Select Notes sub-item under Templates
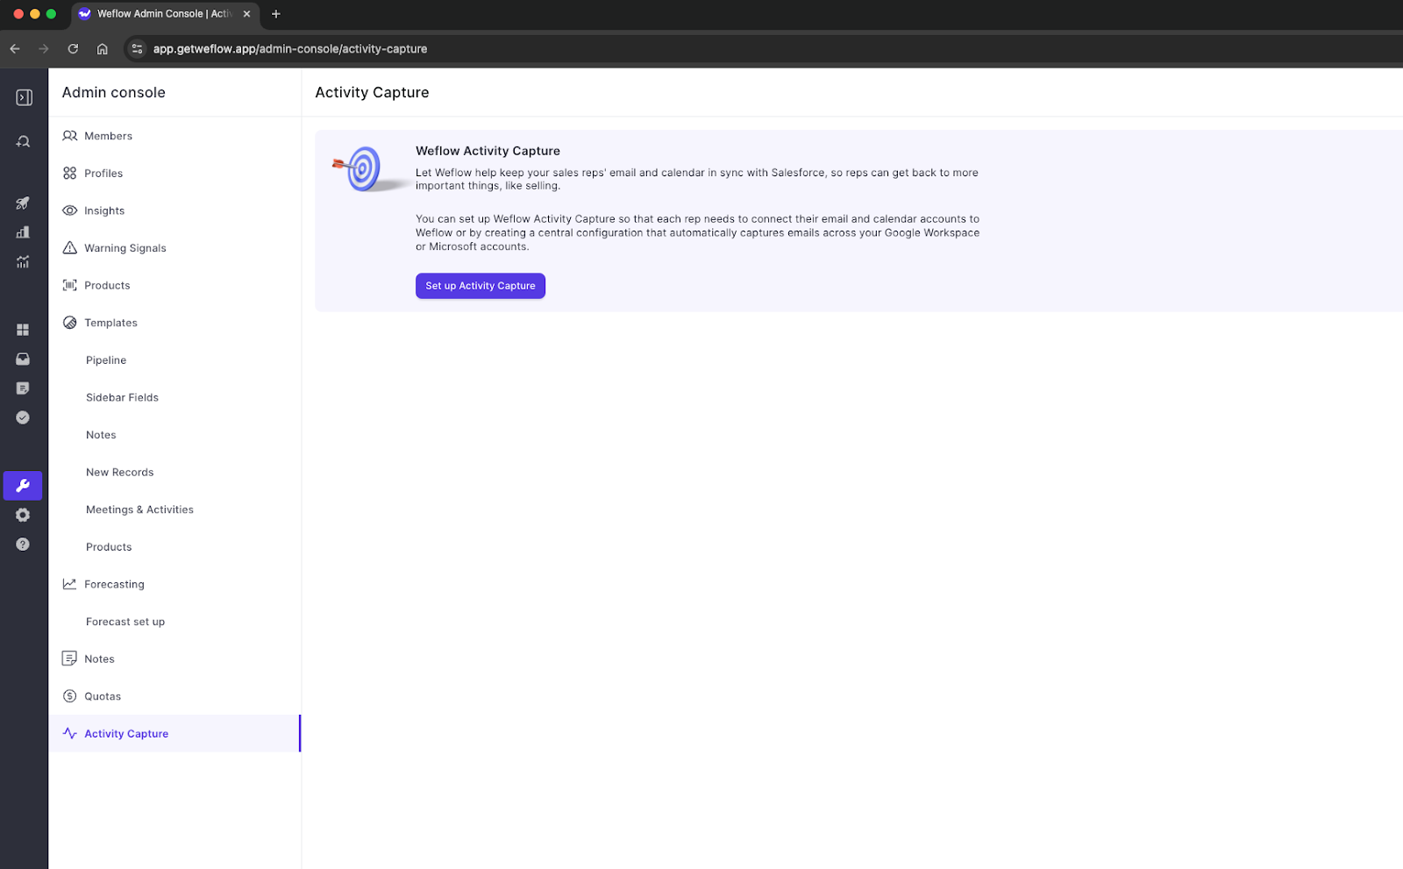This screenshot has width=1403, height=869. coord(174,435)
